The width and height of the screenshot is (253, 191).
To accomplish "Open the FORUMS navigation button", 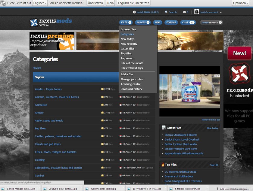I will pyautogui.click(x=171, y=23).
